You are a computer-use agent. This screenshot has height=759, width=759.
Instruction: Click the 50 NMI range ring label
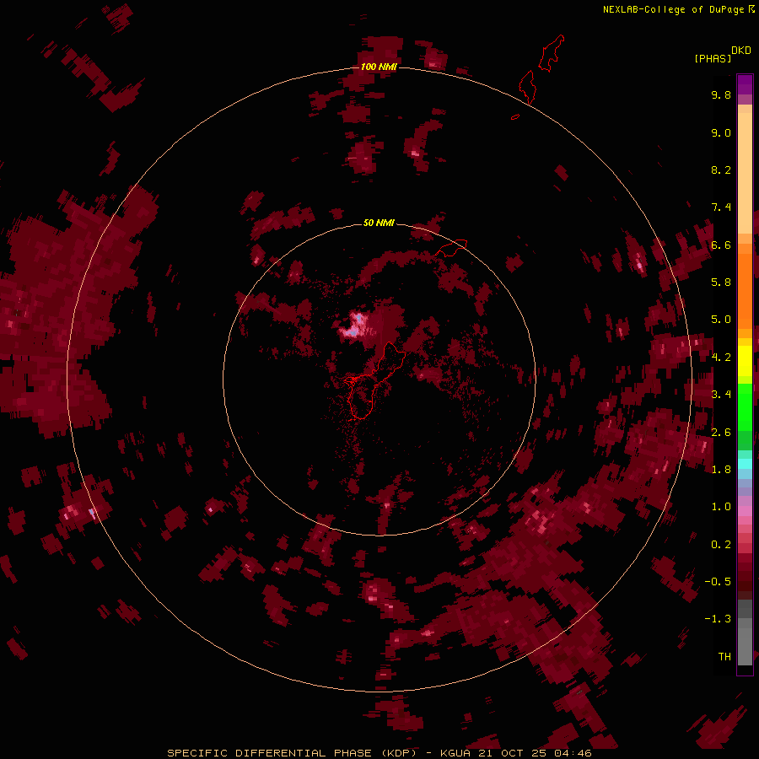coord(379,223)
